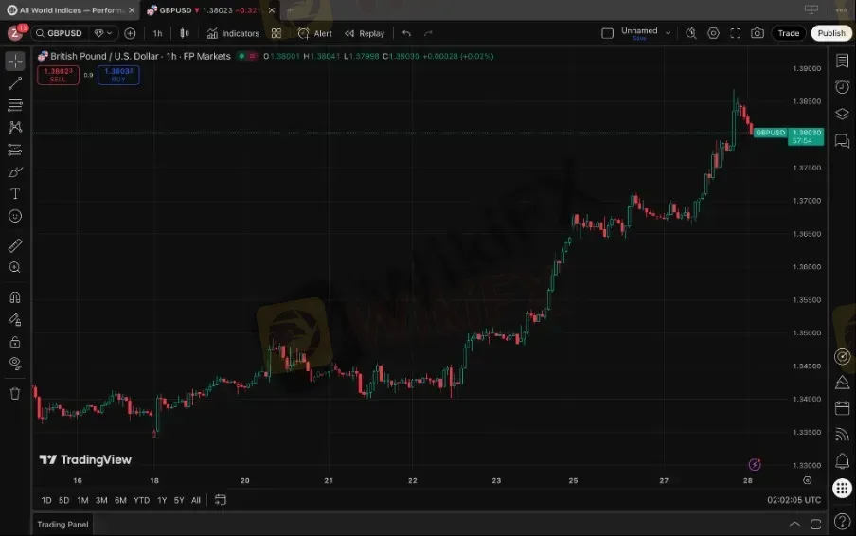This screenshot has width=856, height=536.
Task: Open the candlestick chart type dropdown
Action: 185,33
